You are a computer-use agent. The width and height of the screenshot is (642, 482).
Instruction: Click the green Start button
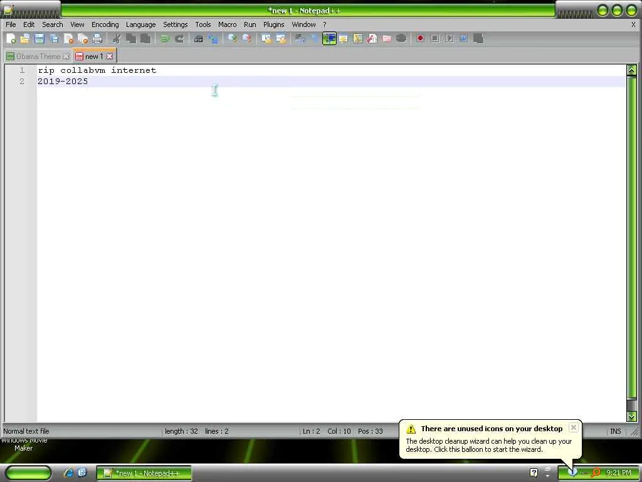click(28, 473)
